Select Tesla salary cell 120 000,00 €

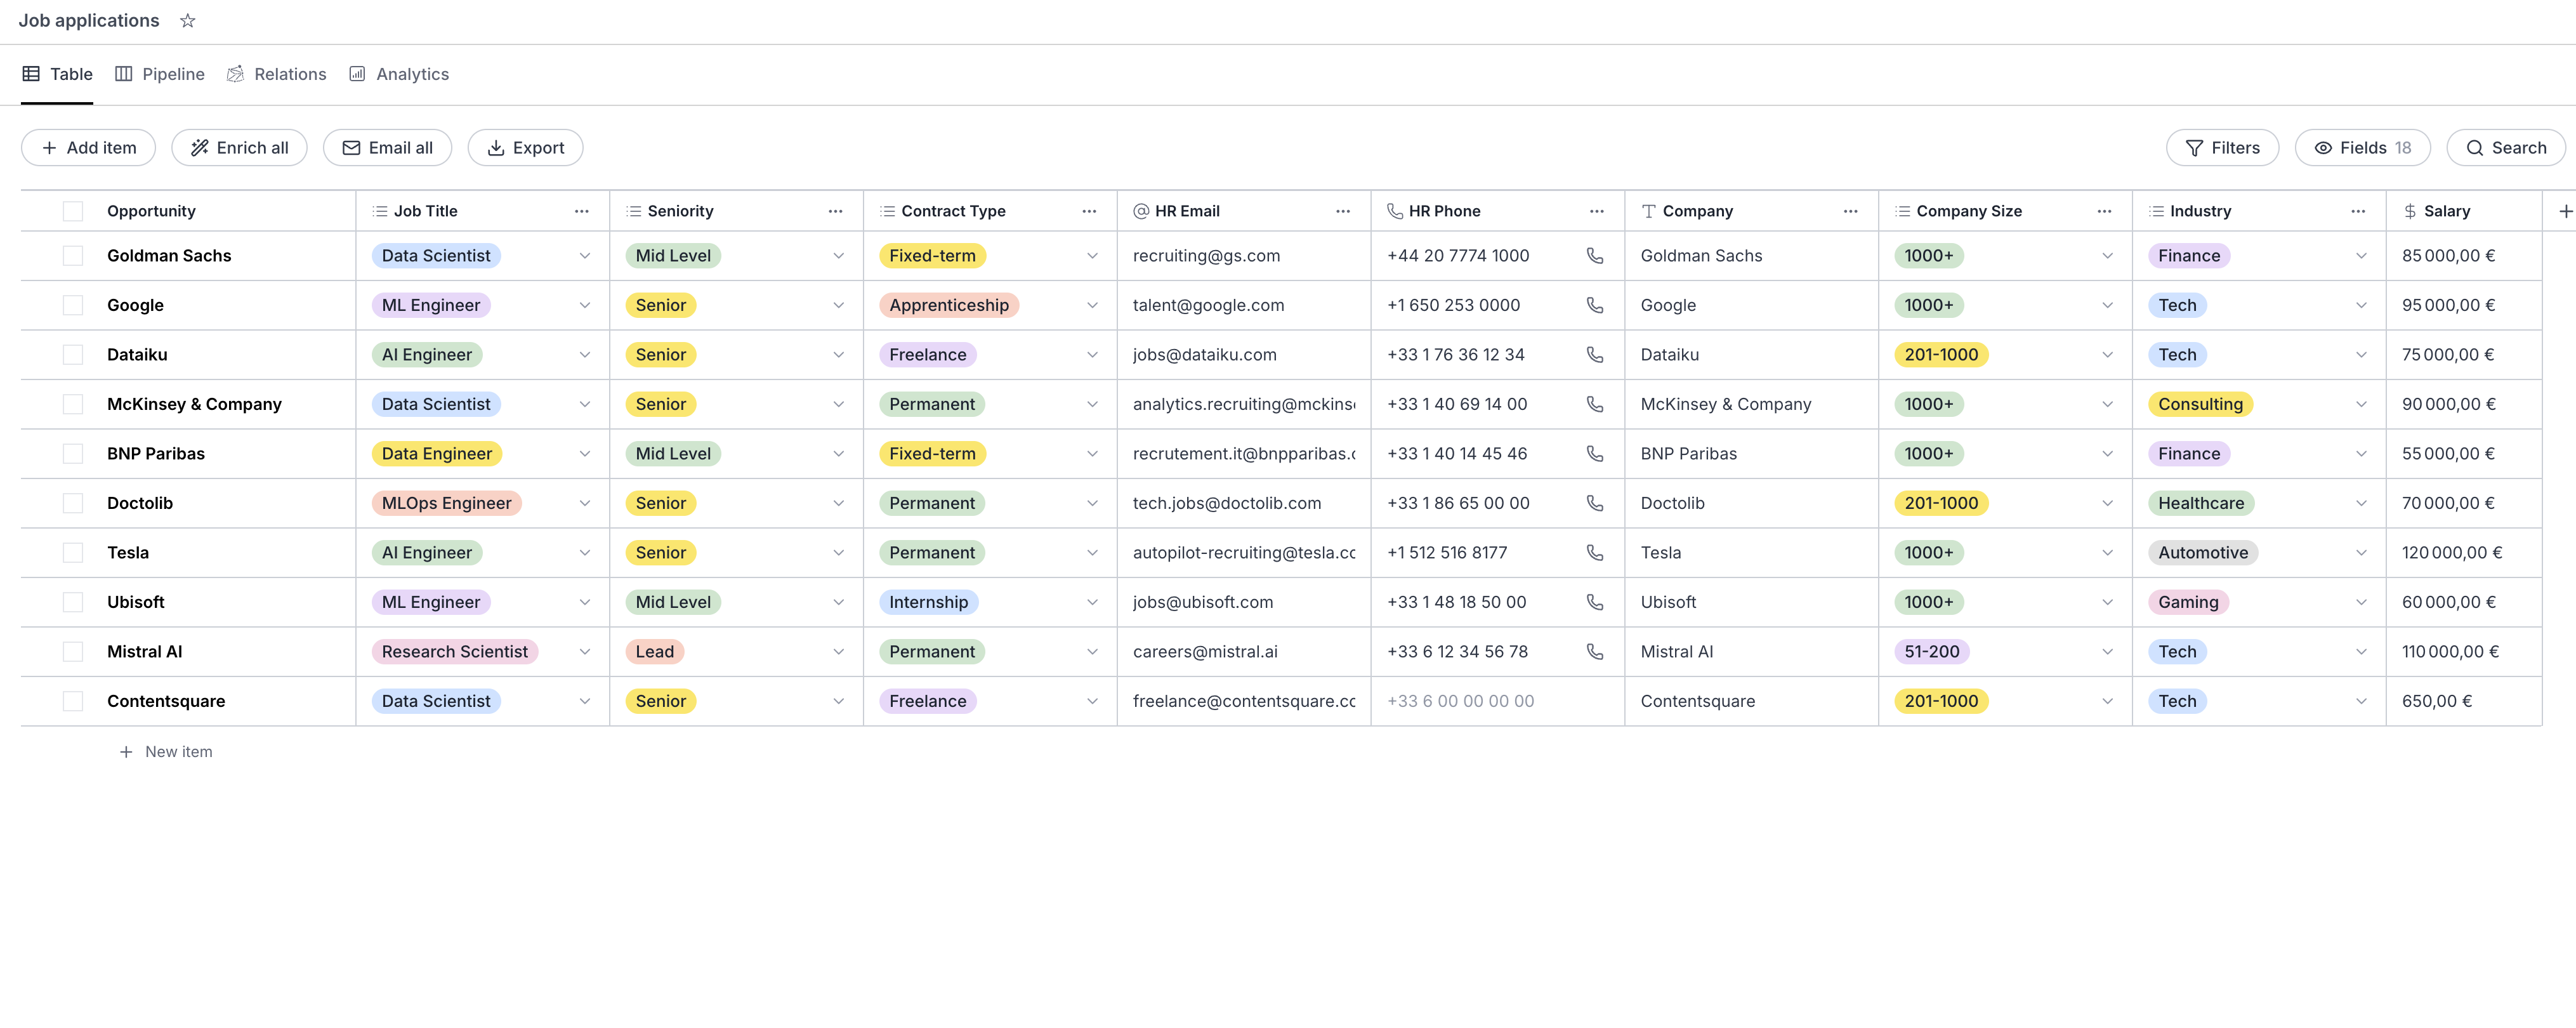pyautogui.click(x=2463, y=553)
